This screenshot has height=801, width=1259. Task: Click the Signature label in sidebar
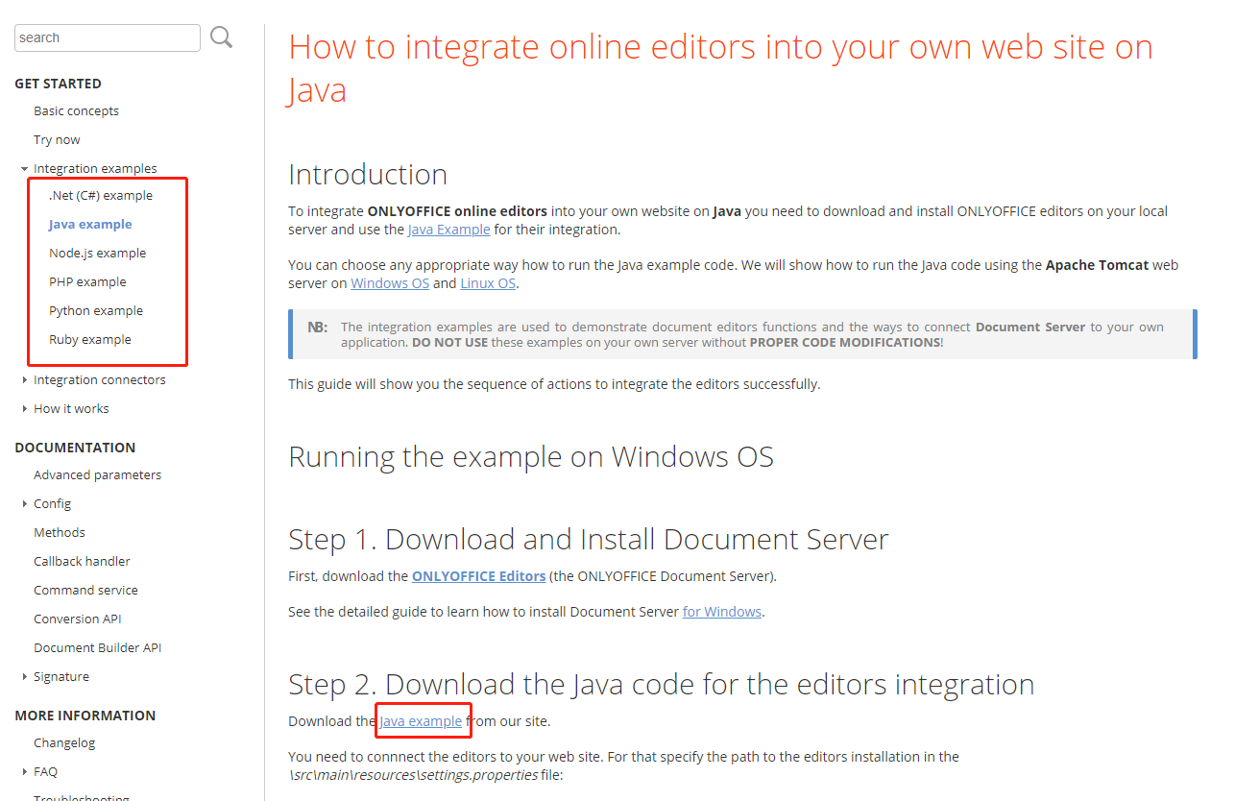tap(61, 676)
